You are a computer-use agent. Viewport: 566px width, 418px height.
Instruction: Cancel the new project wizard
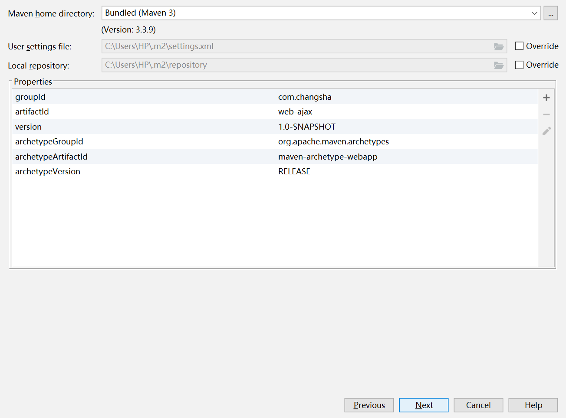478,405
